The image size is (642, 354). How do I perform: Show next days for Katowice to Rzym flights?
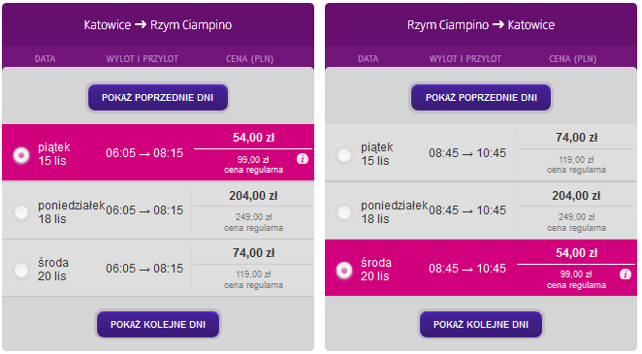pyautogui.click(x=158, y=324)
